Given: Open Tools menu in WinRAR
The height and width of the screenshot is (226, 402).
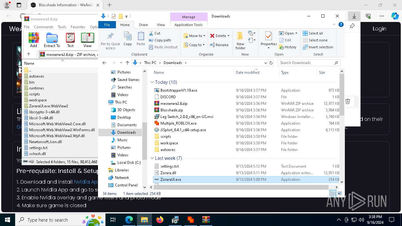Looking at the screenshot, I should click(x=62, y=27).
